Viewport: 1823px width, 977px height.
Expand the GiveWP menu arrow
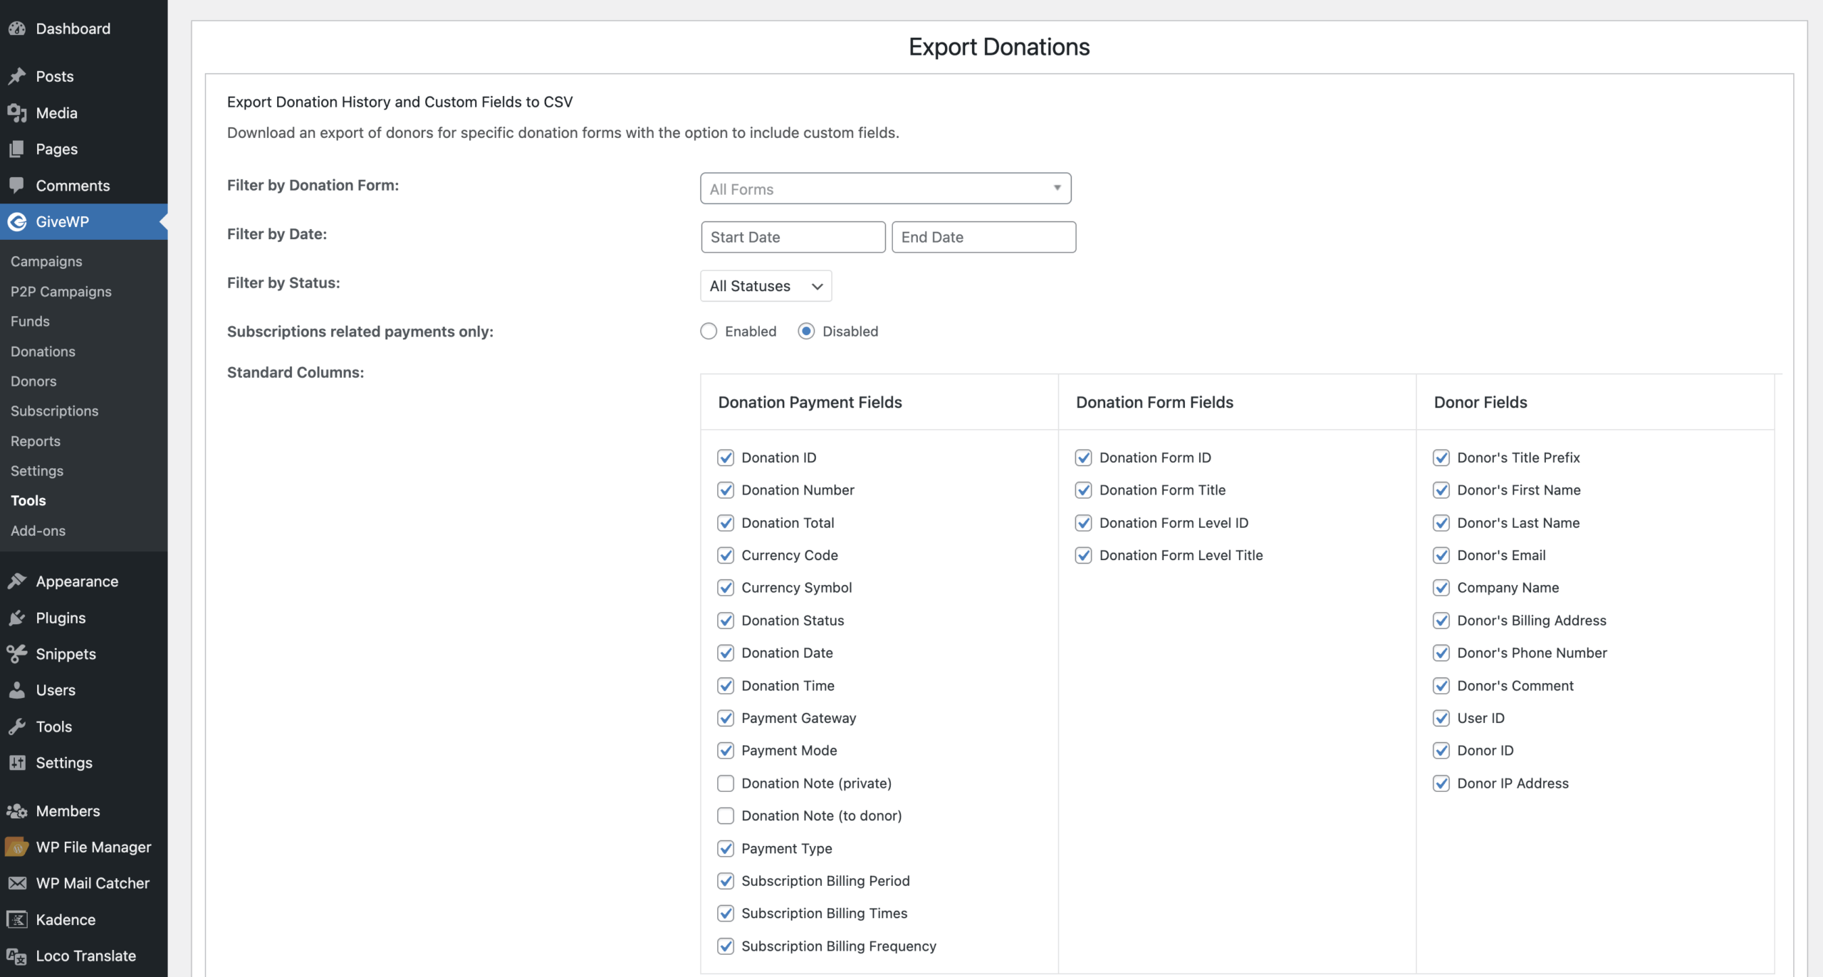164,221
